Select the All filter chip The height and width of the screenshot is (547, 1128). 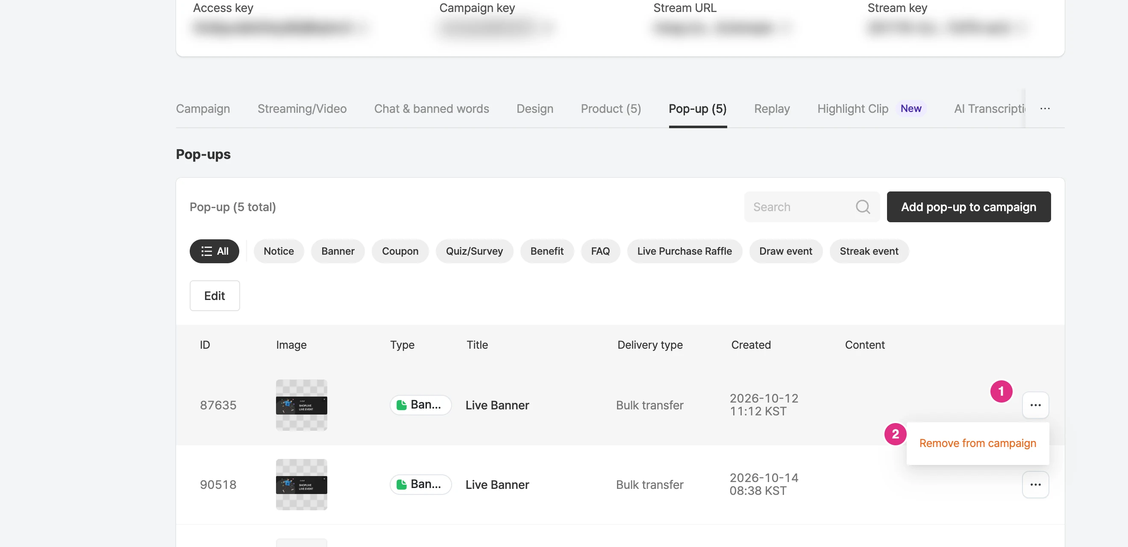click(214, 251)
